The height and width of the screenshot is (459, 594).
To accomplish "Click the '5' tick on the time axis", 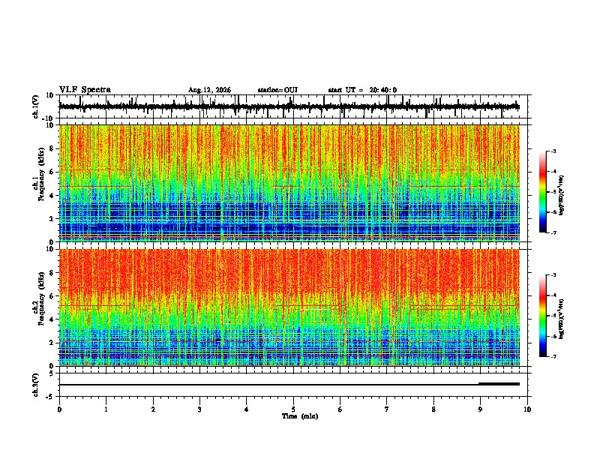I will point(293,409).
